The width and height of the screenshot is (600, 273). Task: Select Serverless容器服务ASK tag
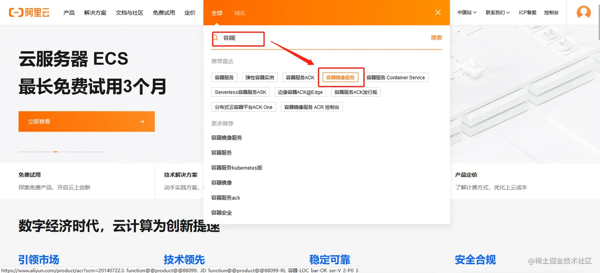(240, 92)
